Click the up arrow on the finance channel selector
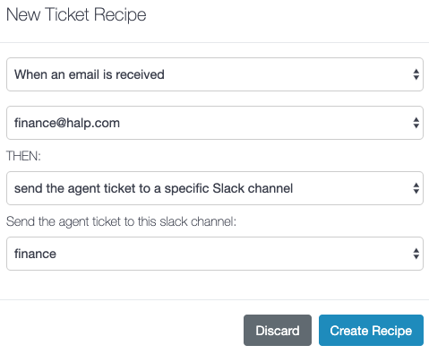 (x=416, y=251)
